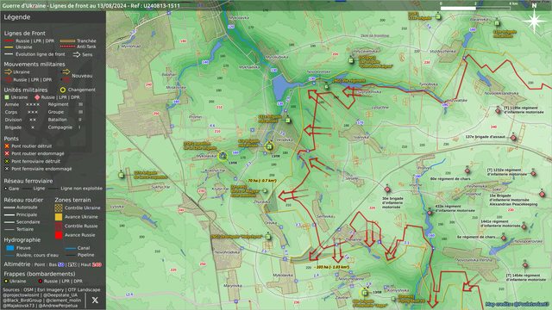Open the Map credits link at bottom right
This screenshot has width=552, height=310.
point(517,304)
